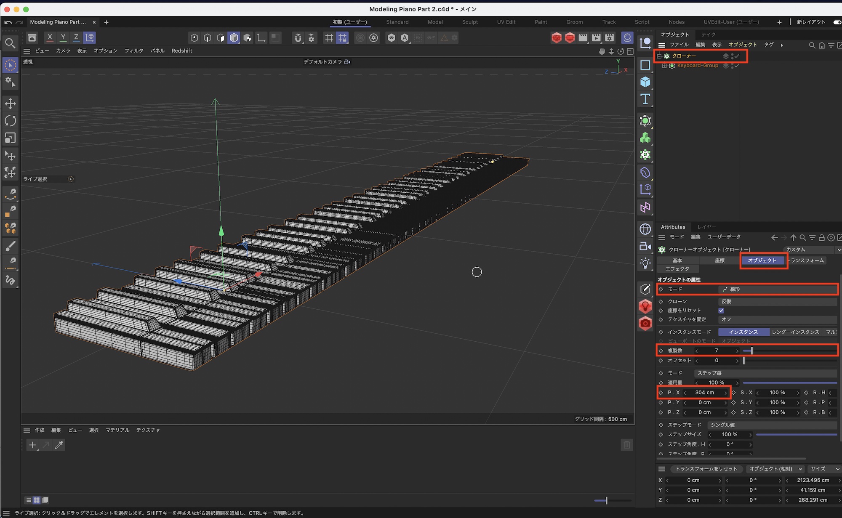
Task: Open the フィルタ viewport menu
Action: click(x=133, y=50)
